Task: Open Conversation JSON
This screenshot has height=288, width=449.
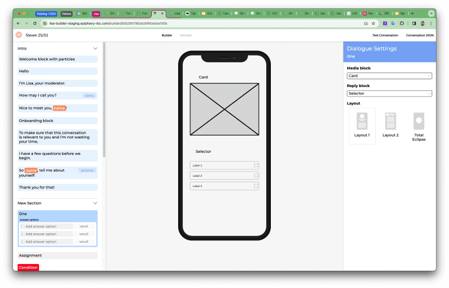Action: (x=419, y=35)
